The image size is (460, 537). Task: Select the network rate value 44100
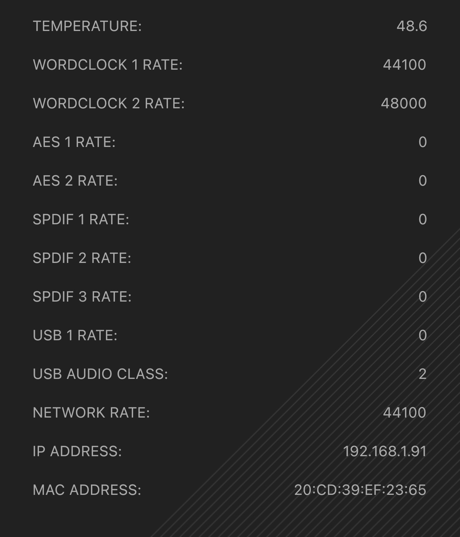(x=404, y=413)
